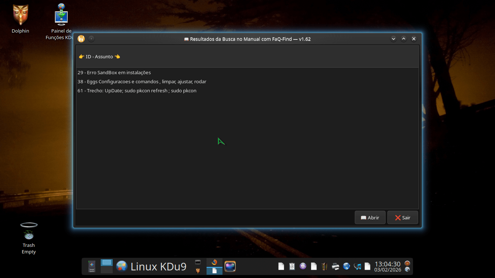Click the trash bin tray icon
Viewport: 495px width, 278px height.
(x=324, y=266)
